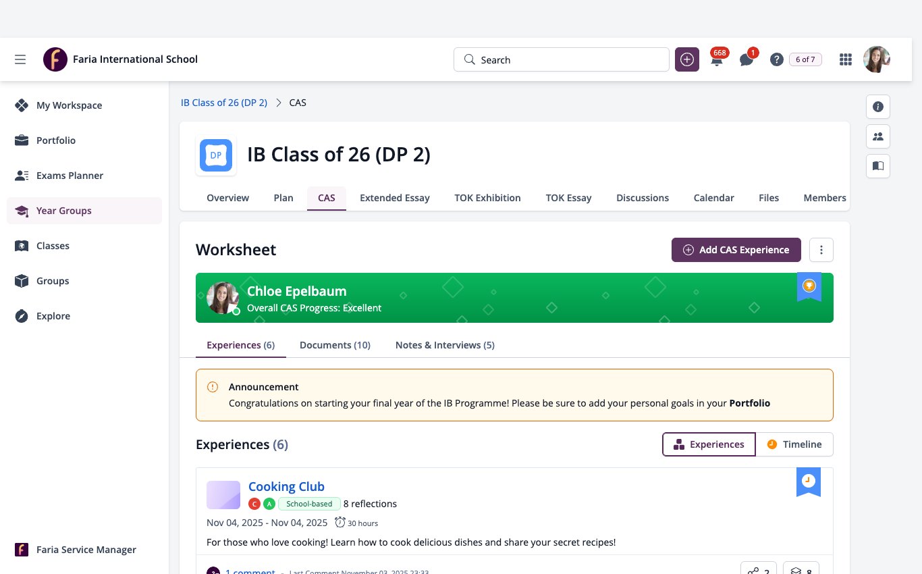Open Classes in the sidebar
This screenshot has height=574, width=922.
[x=84, y=246]
